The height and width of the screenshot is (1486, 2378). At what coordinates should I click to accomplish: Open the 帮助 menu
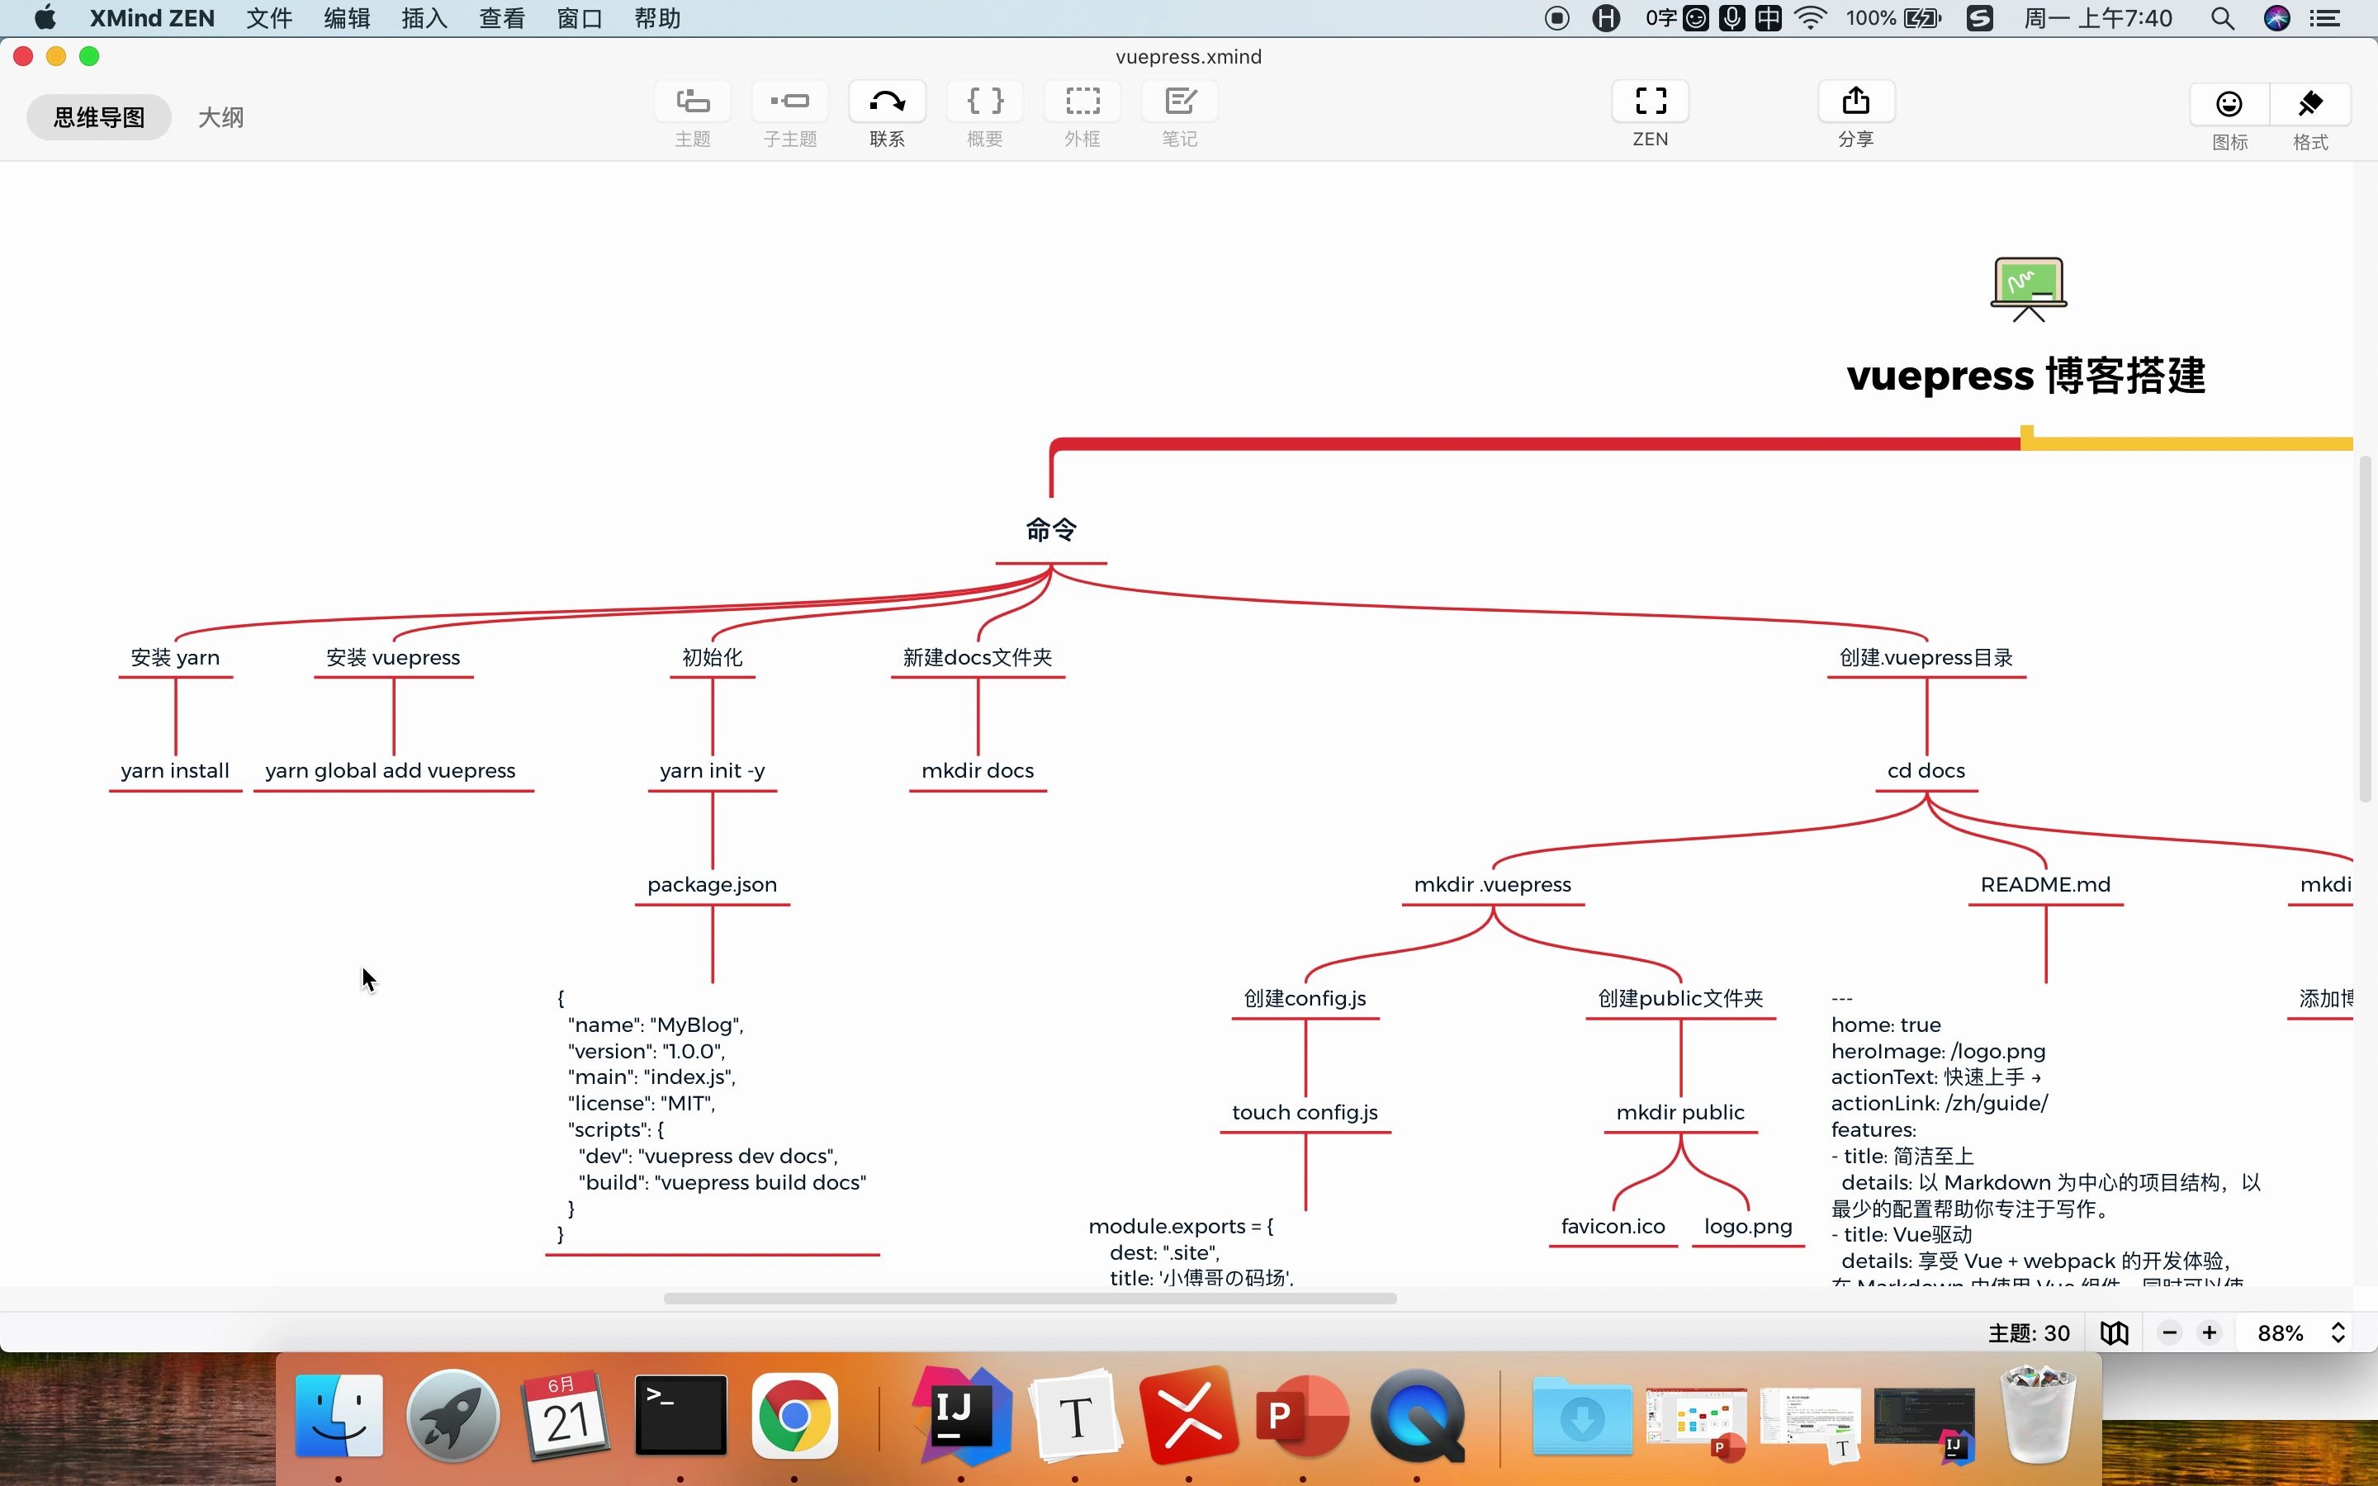pyautogui.click(x=657, y=17)
